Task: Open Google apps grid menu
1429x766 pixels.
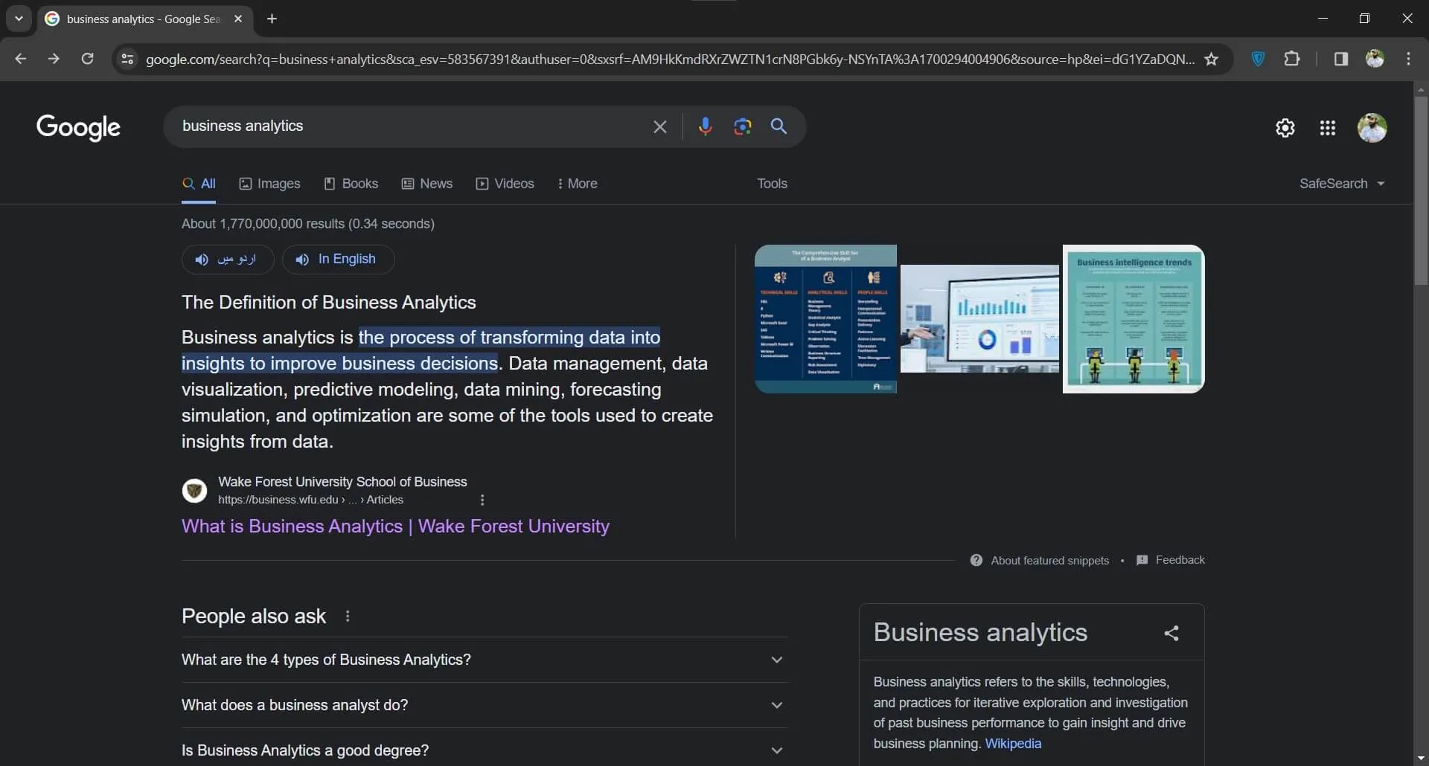Action: (x=1327, y=128)
